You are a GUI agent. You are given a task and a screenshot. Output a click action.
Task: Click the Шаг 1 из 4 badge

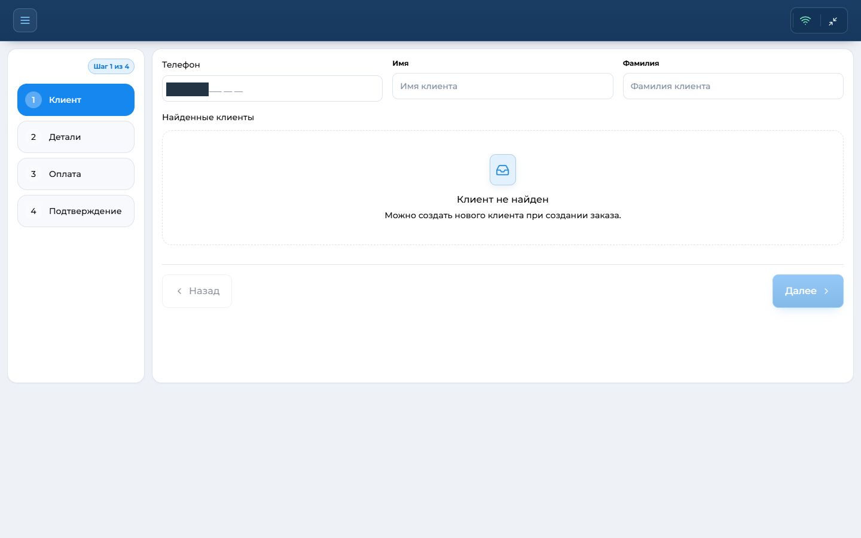click(111, 66)
